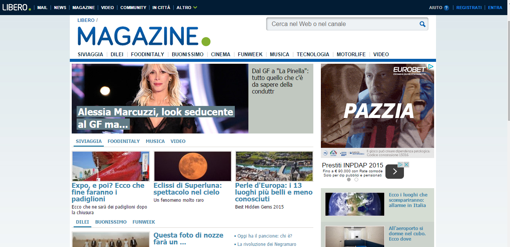
Task: Select the FUNWEEK tab in lower section
Action: click(x=144, y=222)
